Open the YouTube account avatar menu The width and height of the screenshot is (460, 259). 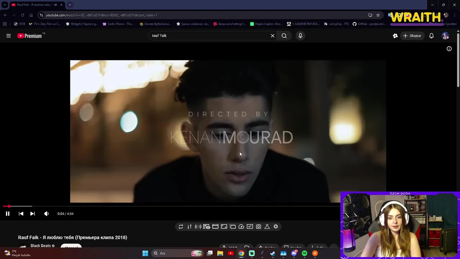pos(445,36)
